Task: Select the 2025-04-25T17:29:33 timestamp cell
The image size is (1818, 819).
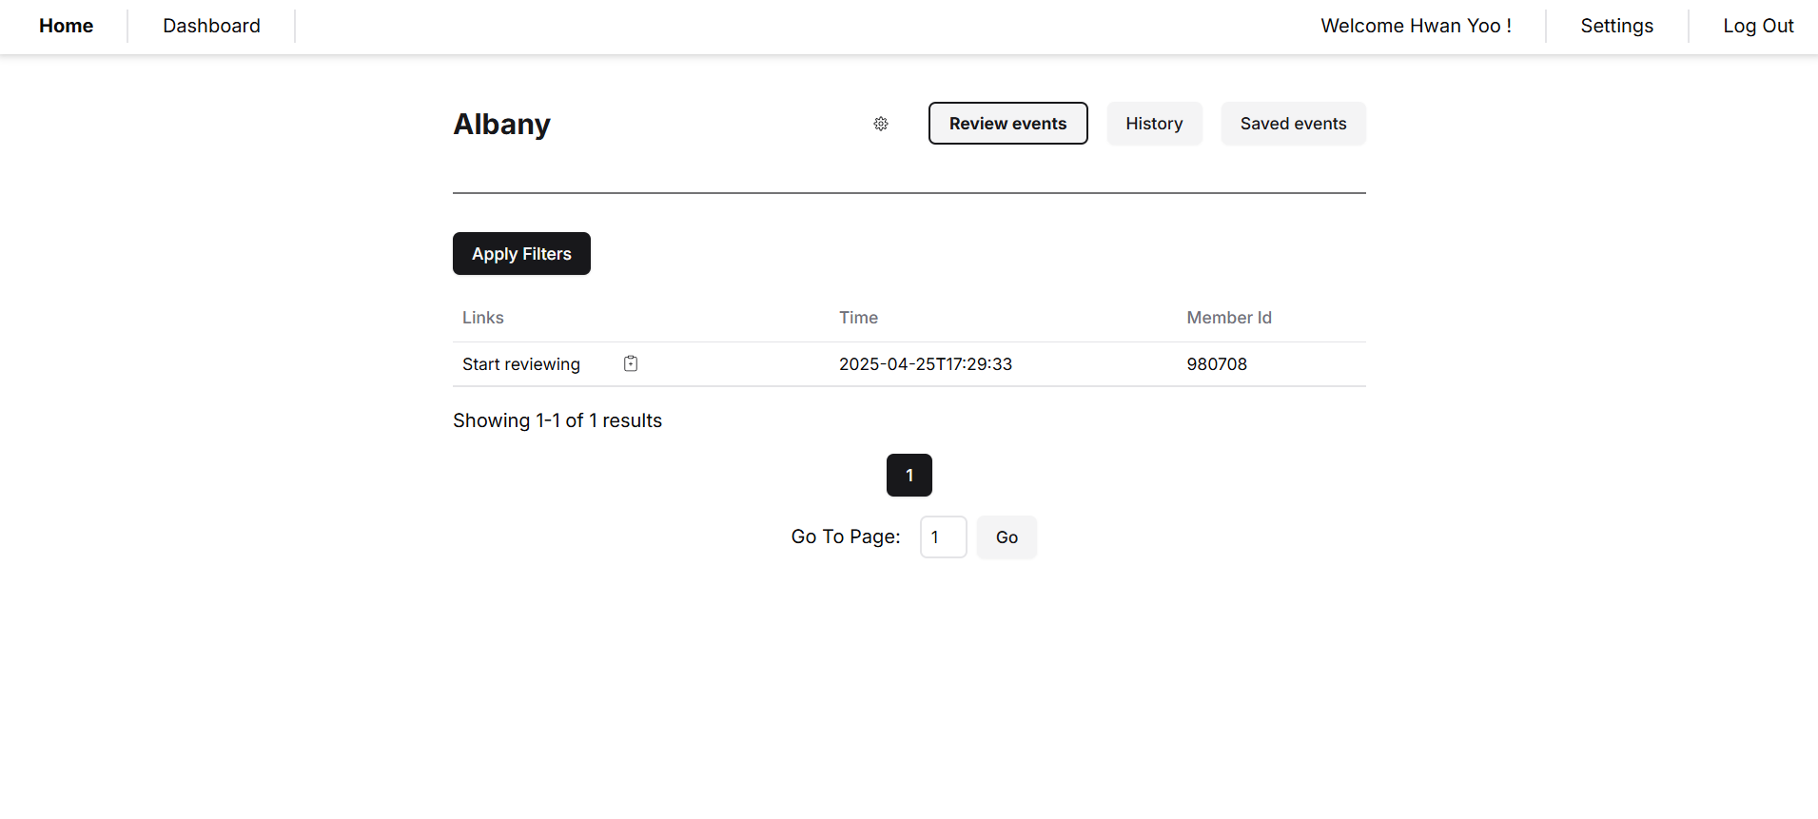Action: [925, 364]
